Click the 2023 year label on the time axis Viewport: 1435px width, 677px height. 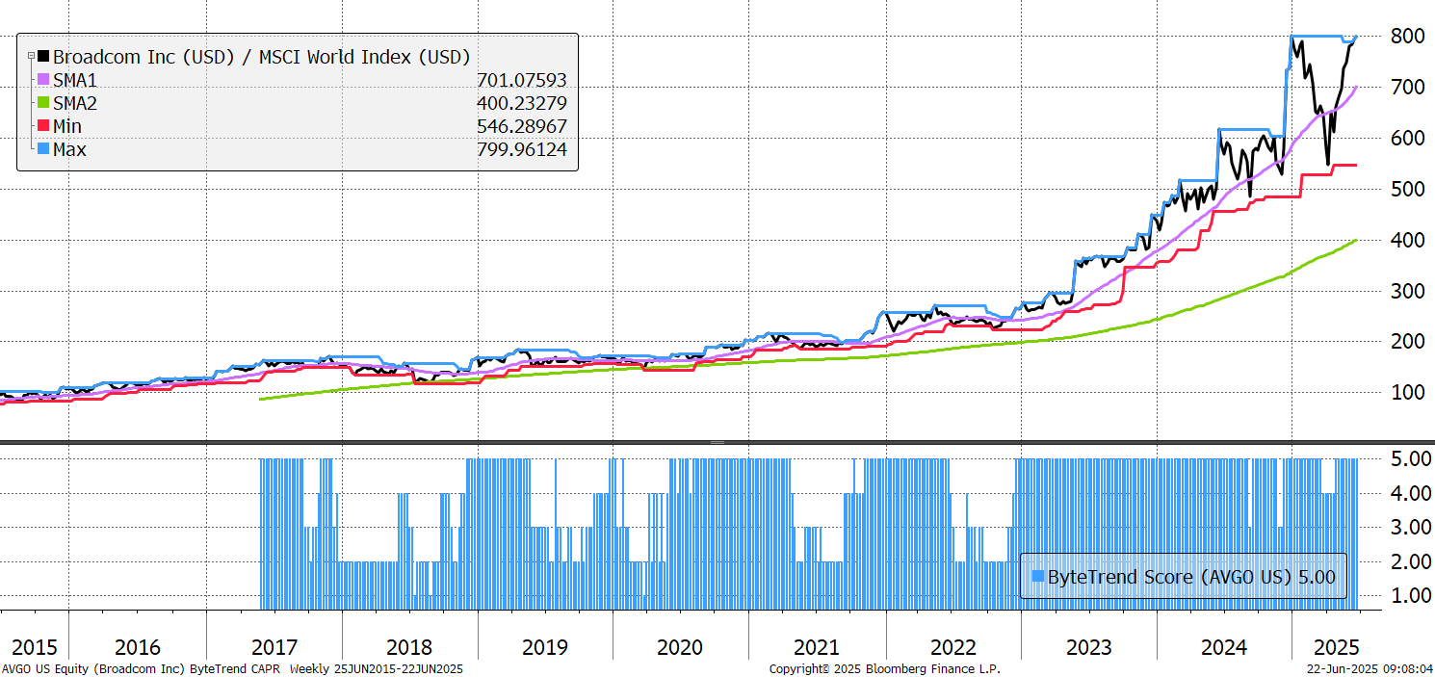coord(1088,647)
